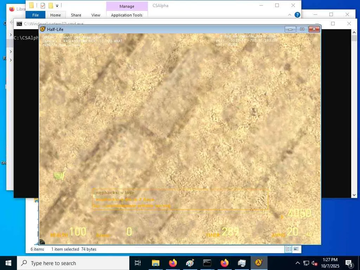
Task: Open the Customize Quick Access Toolbar dropdown arrow
Action: pyautogui.click(x=57, y=6)
